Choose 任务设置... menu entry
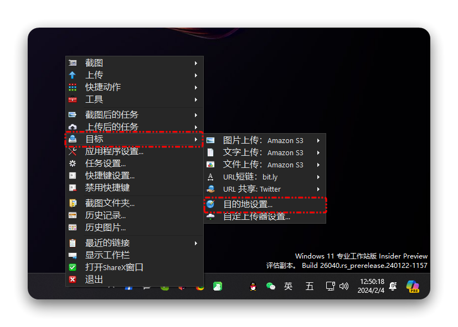Image resolution: width=458 pixels, height=327 pixels. point(135,164)
